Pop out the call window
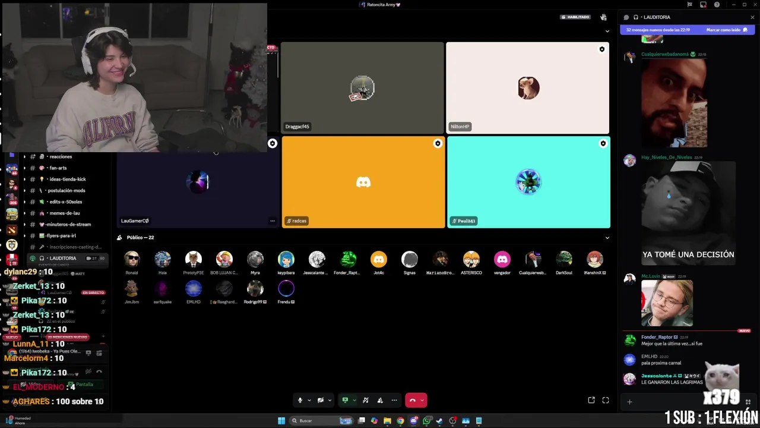 coord(591,400)
